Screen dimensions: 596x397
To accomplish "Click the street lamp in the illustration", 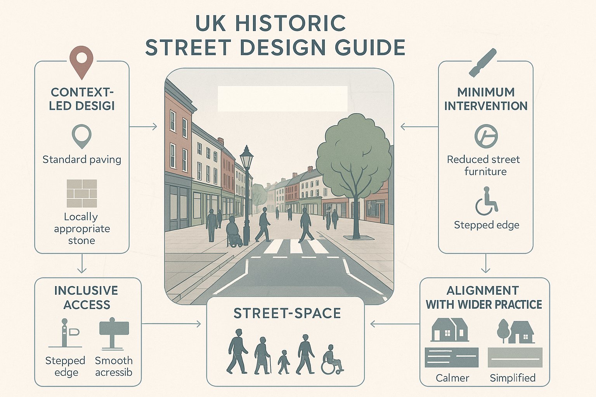I will 246,195.
